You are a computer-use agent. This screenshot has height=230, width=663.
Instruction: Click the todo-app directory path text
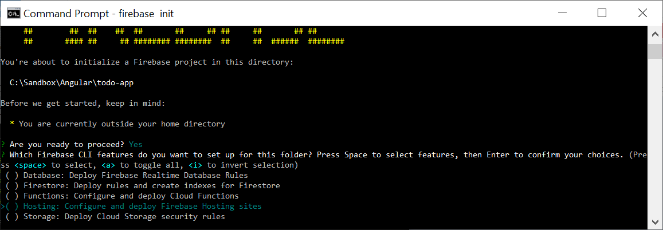(x=72, y=83)
